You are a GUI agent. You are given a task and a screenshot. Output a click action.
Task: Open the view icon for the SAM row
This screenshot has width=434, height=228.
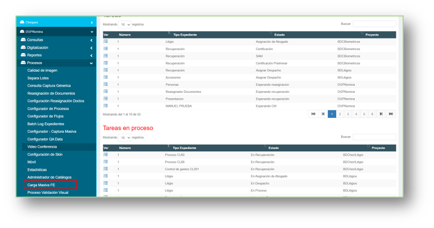(x=106, y=56)
